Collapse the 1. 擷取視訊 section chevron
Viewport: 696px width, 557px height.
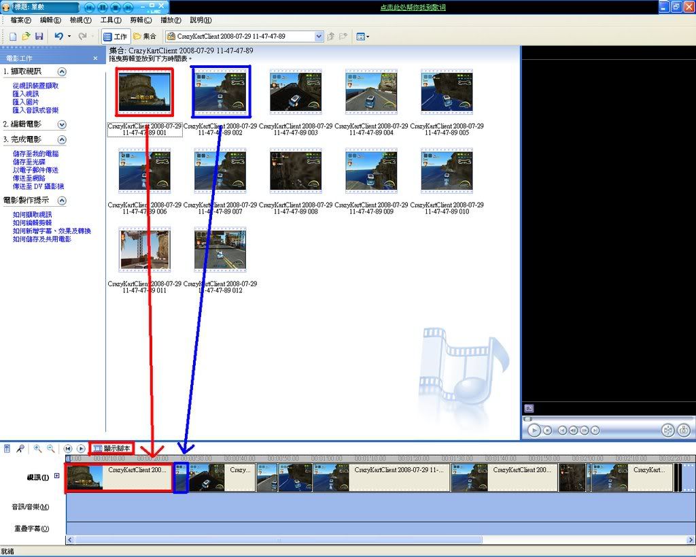pos(62,71)
